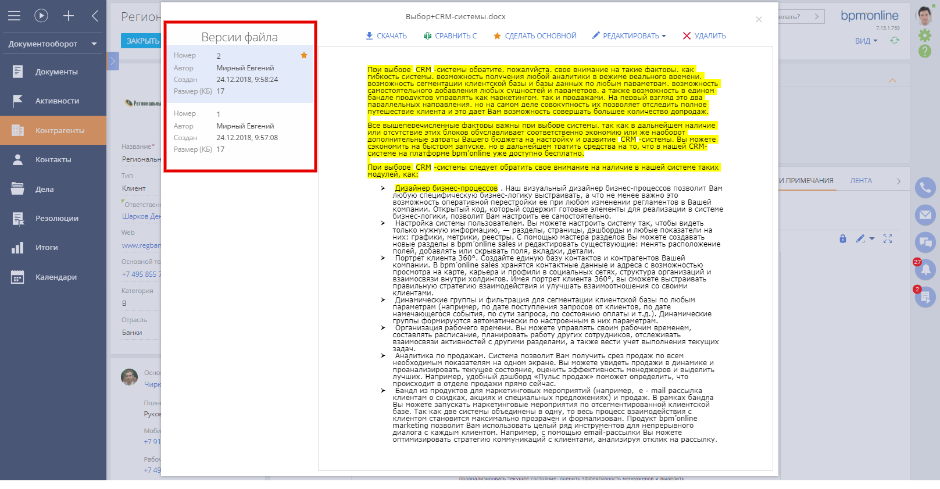Click the Документы sidebar icon
The image size is (940, 489).
[17, 72]
